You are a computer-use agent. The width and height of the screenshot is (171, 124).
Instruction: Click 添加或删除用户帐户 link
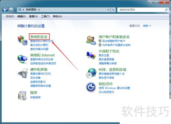coord(114,41)
